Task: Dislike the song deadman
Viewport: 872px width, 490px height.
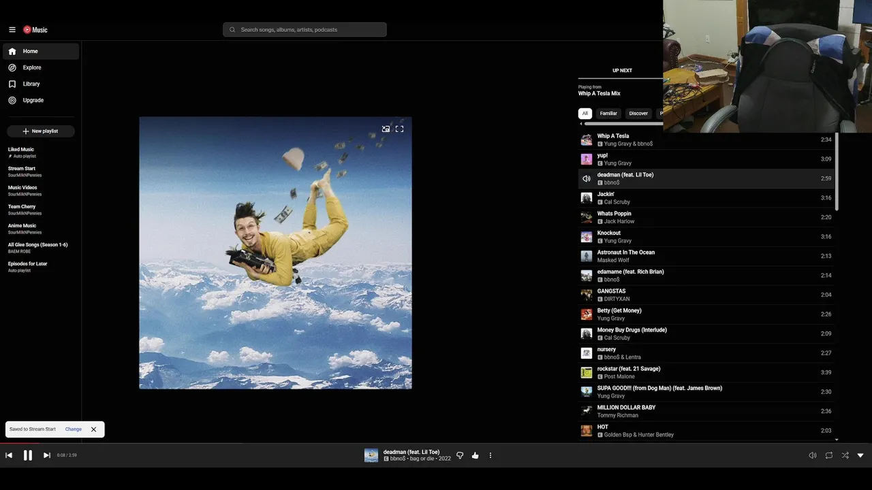Action: [460, 455]
